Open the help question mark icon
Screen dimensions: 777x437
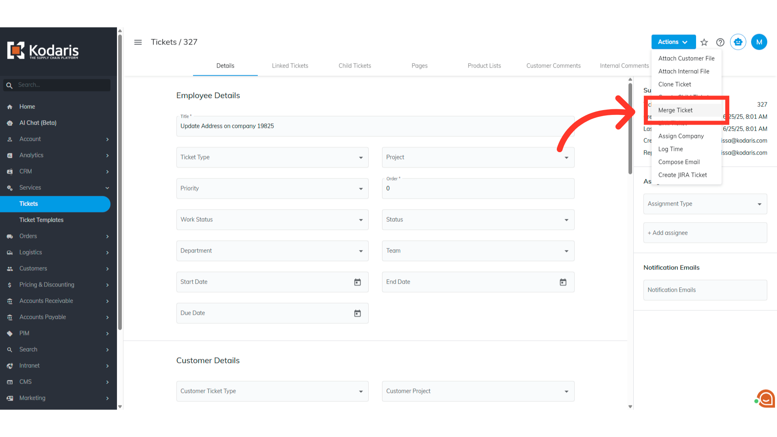coord(720,42)
